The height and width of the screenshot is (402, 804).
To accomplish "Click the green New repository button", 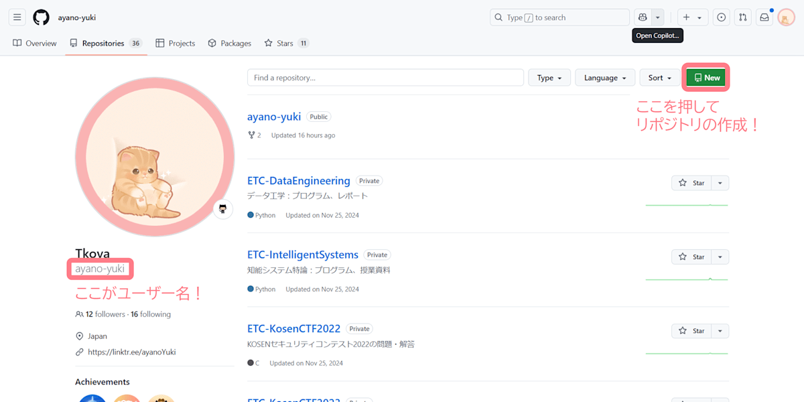I will 706,78.
